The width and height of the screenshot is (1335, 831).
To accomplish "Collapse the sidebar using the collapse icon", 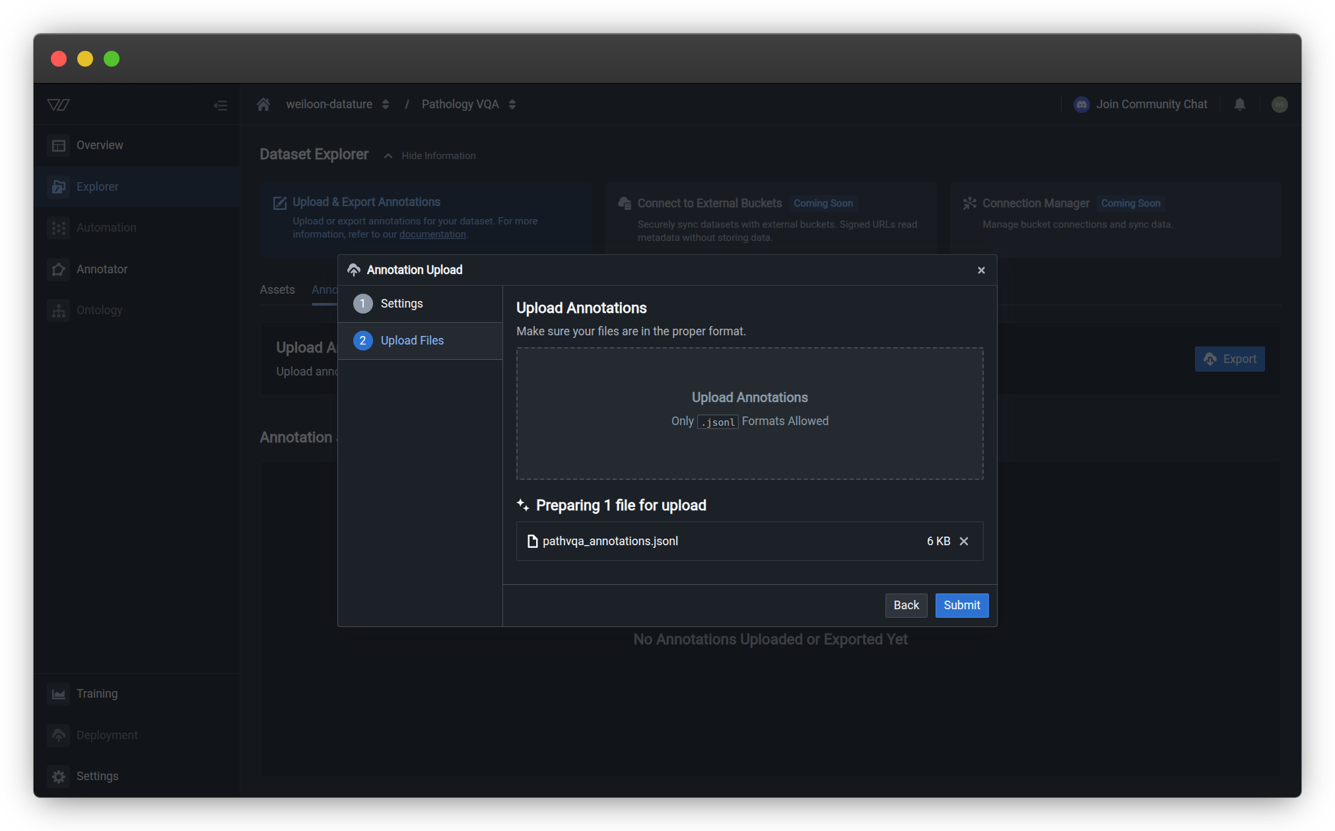I will coord(221,104).
